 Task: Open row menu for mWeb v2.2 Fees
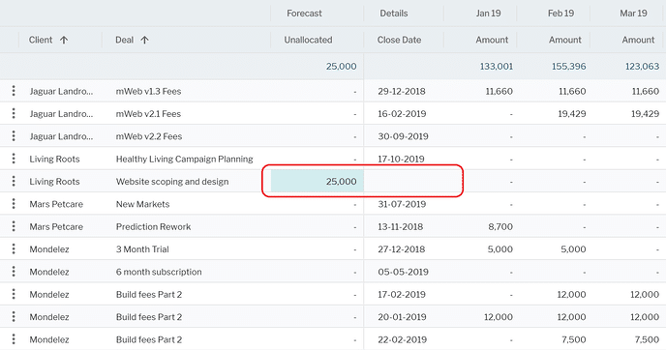(x=14, y=135)
